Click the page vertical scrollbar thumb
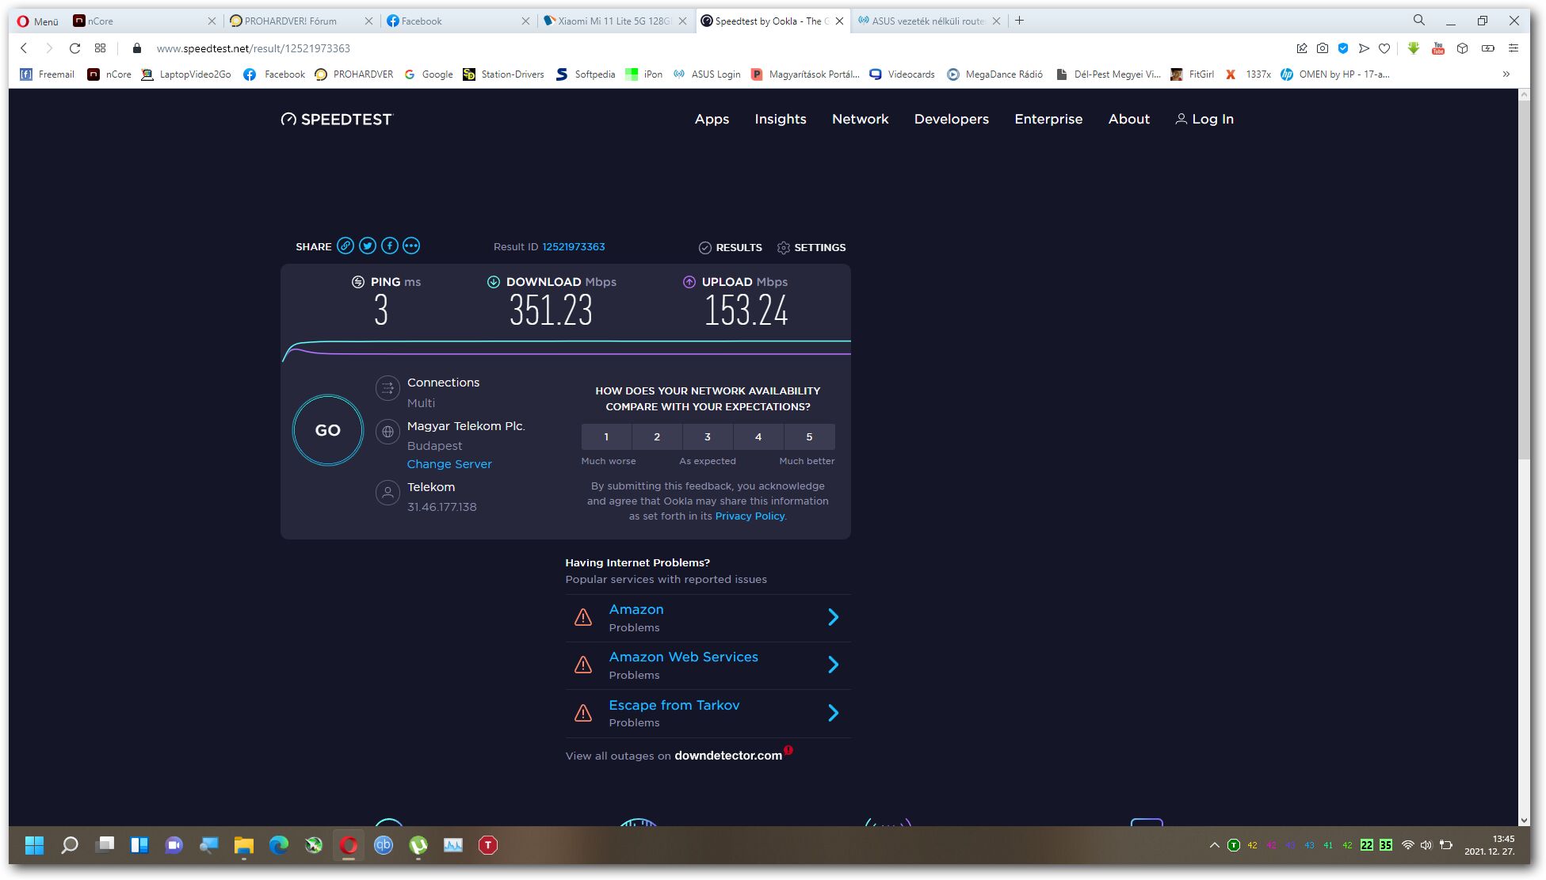The height and width of the screenshot is (880, 1546). coord(1524,279)
